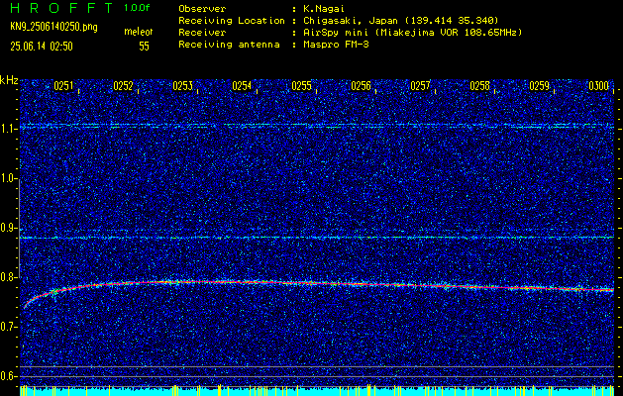
Task: Click the kHz axis unit label
Action: 9,80
